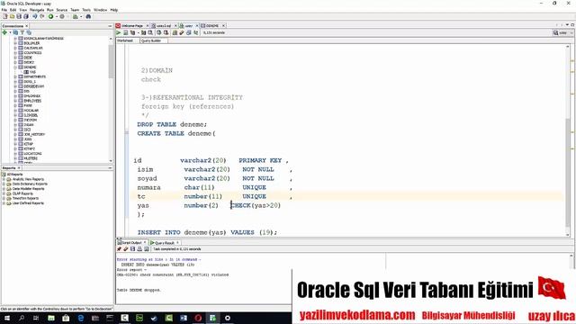Click the Save icon in Script Output toolbar
576x324 pixels.
click(x=132, y=249)
